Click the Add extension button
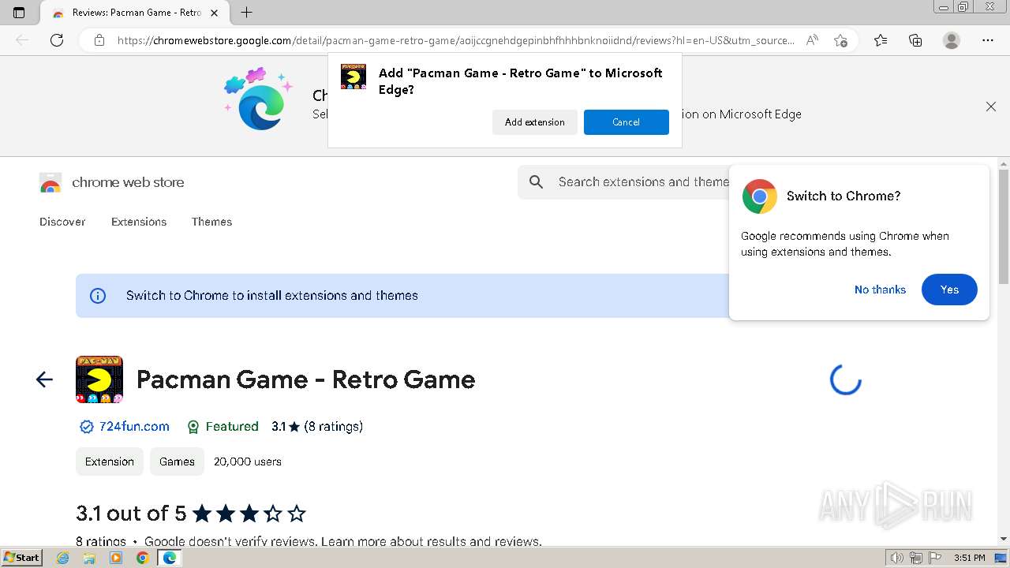Viewport: 1010px width, 568px height. tap(535, 122)
